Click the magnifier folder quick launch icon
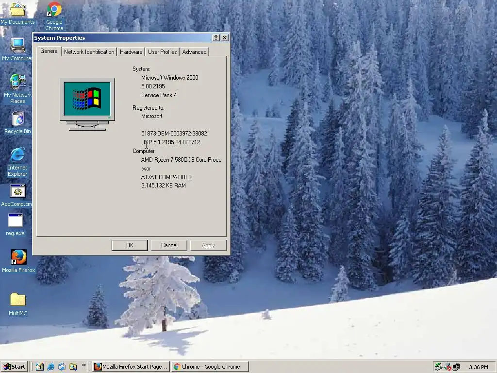 [73, 367]
